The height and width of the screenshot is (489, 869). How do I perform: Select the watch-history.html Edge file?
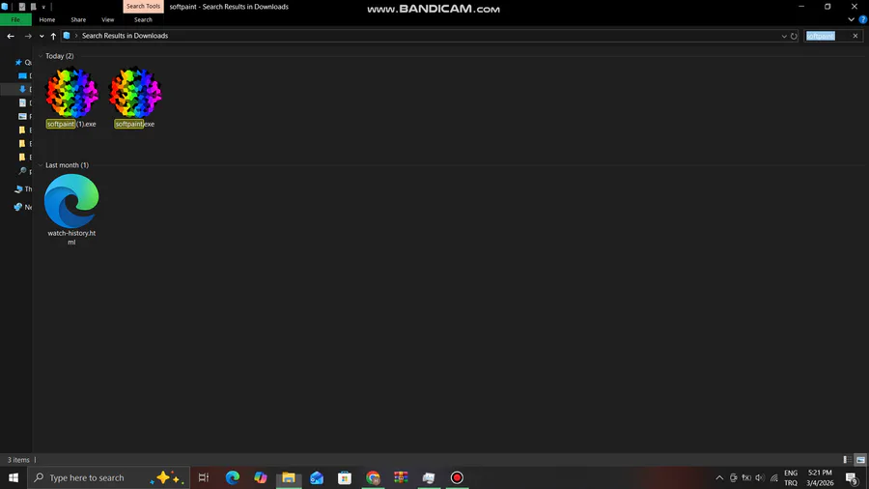tap(71, 210)
